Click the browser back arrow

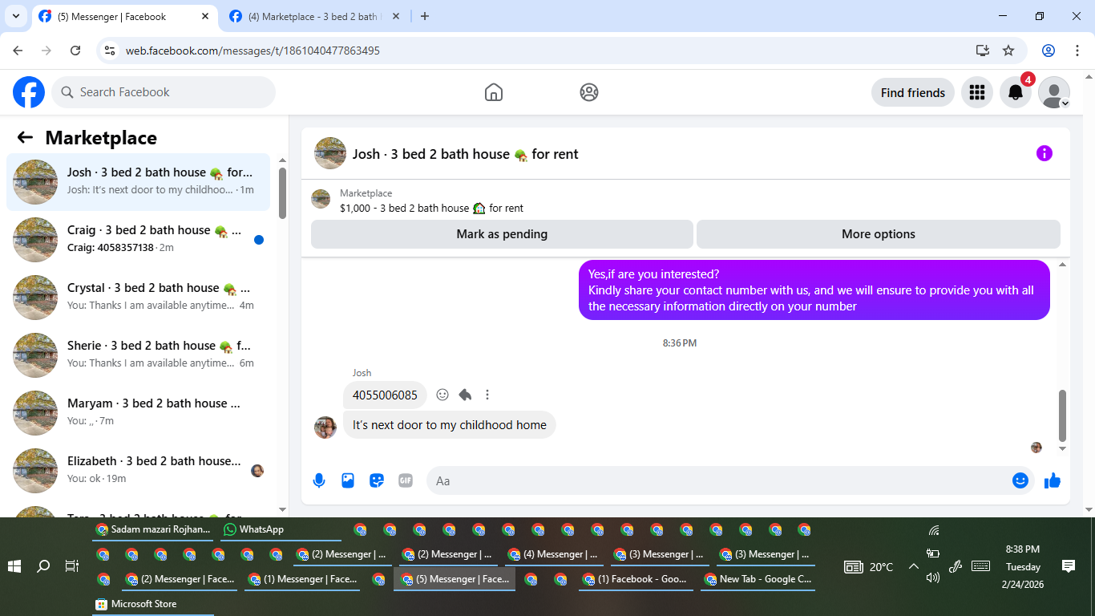tap(18, 51)
